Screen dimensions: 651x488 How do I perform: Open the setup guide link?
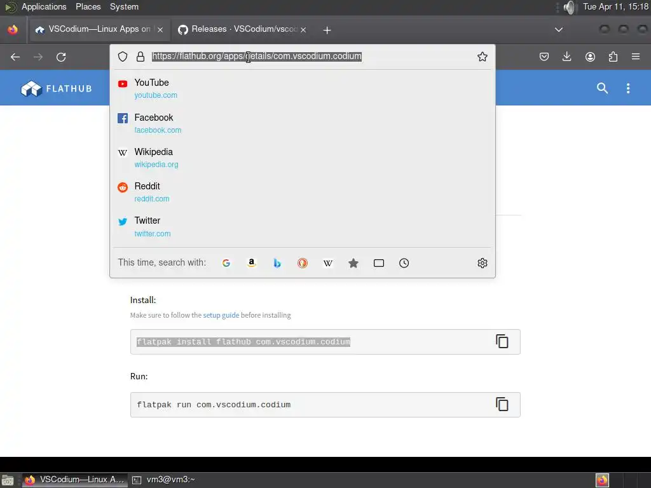[221, 315]
